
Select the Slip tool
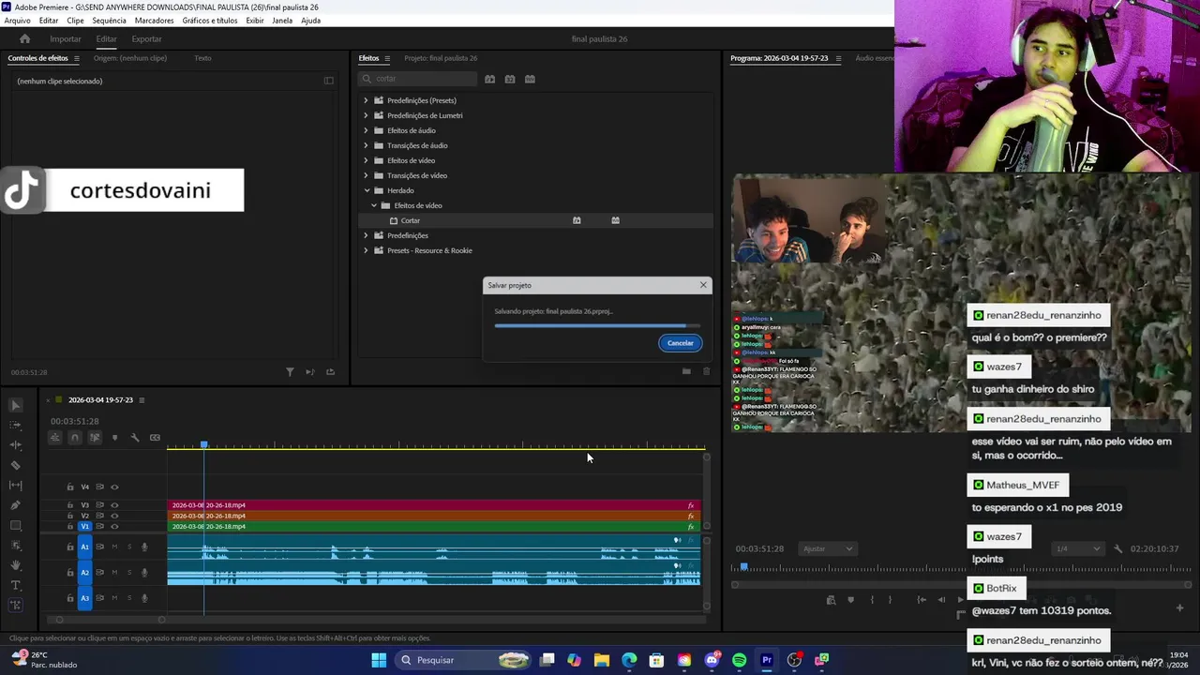click(16, 486)
